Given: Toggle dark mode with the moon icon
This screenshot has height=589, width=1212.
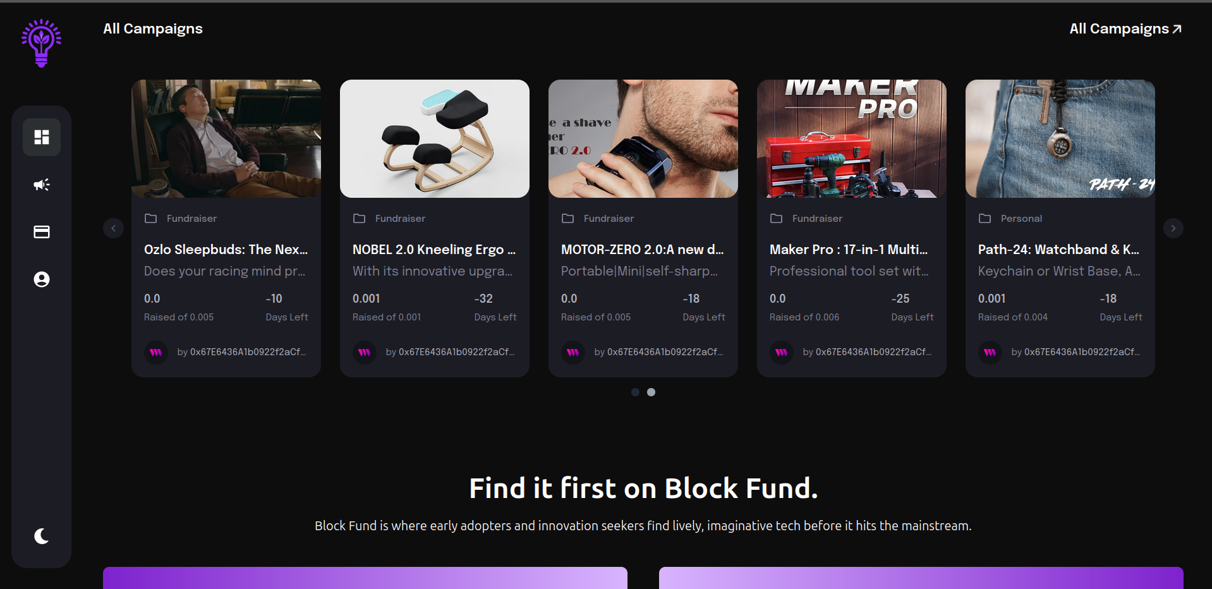Looking at the screenshot, I should 42,536.
